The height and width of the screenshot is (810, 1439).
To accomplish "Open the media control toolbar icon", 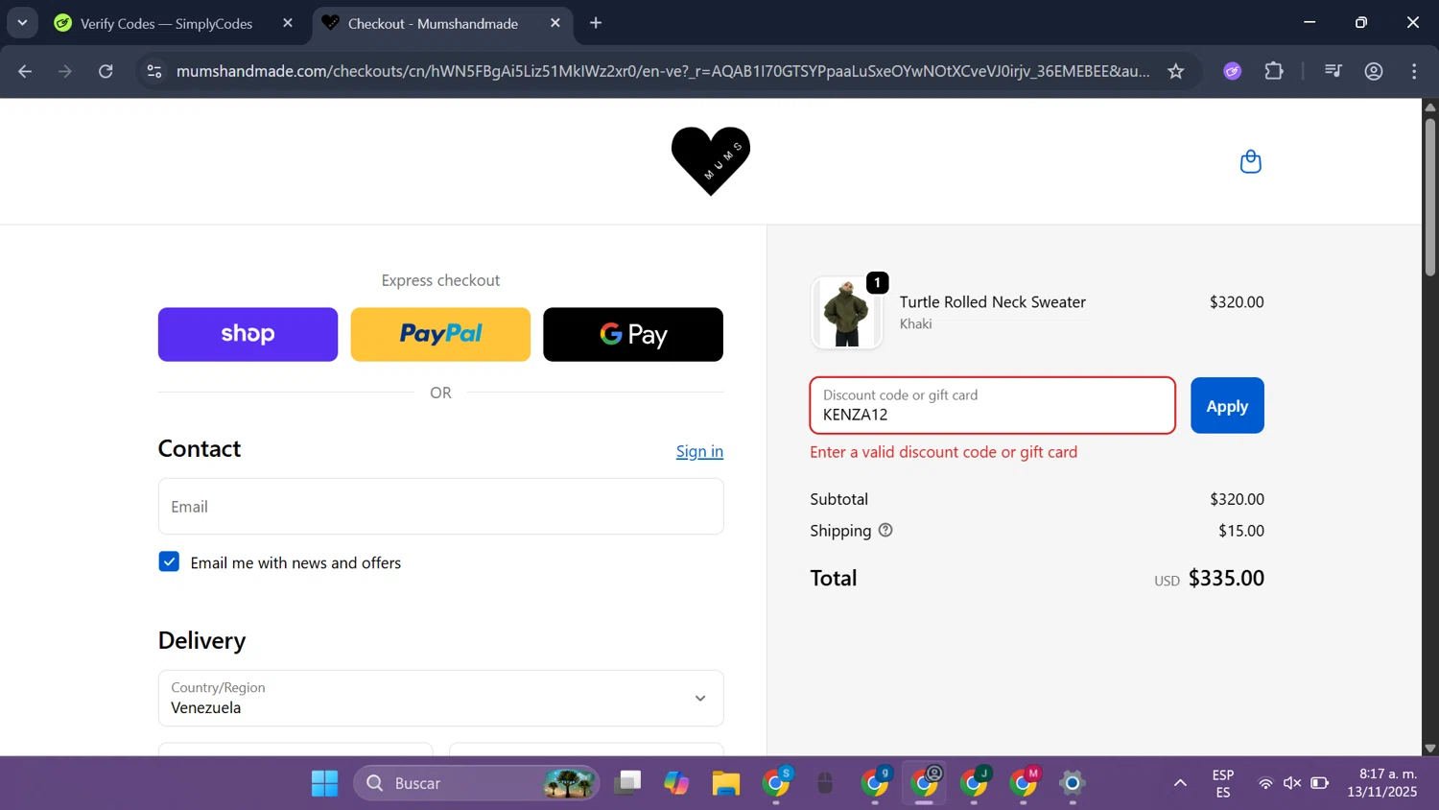I will pos(1333,71).
